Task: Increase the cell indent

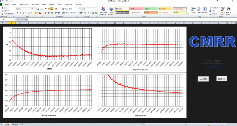Action: [59, 13]
